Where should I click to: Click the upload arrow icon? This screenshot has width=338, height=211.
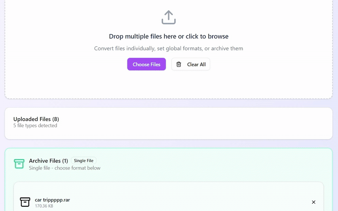(169, 17)
